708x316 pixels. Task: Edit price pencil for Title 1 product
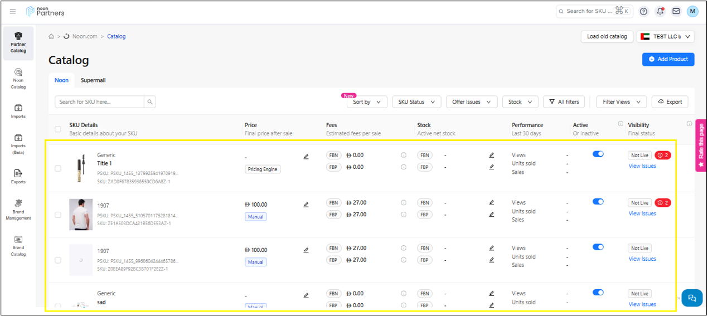(306, 157)
